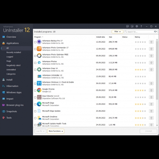Open the Snapshots section
Viewport: 159px width, 159px height.
[x=11, y=111]
